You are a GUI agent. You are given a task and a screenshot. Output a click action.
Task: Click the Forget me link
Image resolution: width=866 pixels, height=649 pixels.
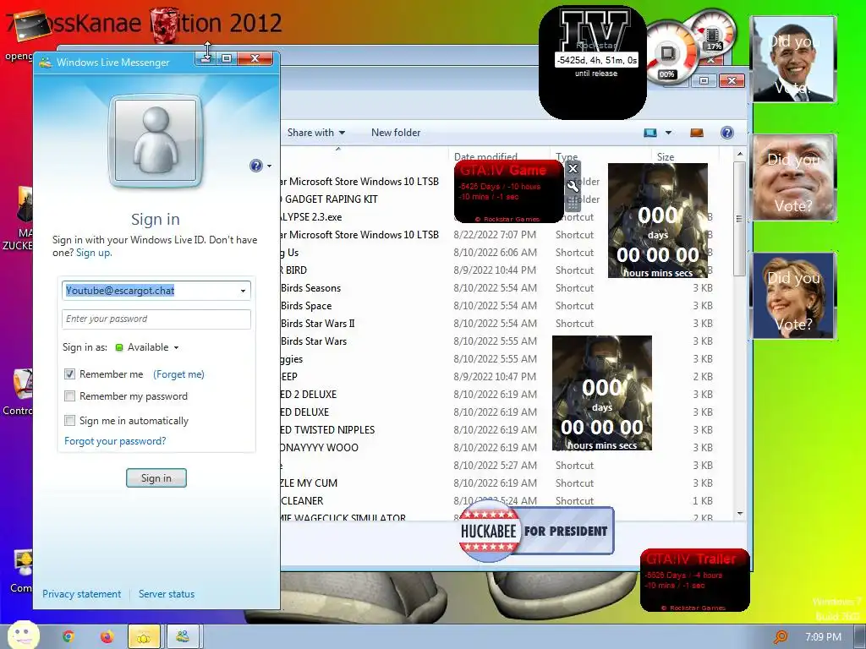click(179, 374)
